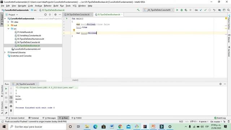Clear Run console with trash icon
This screenshot has height=130, width=231.
click(11, 110)
